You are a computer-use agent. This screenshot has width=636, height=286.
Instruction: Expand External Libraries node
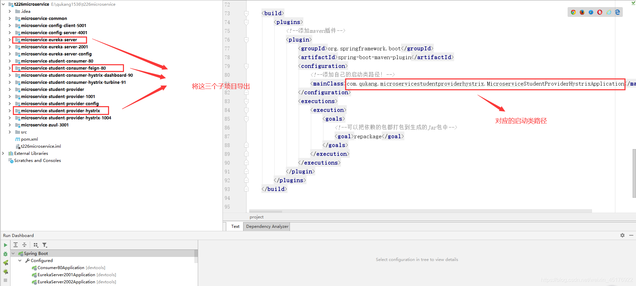pos(3,153)
